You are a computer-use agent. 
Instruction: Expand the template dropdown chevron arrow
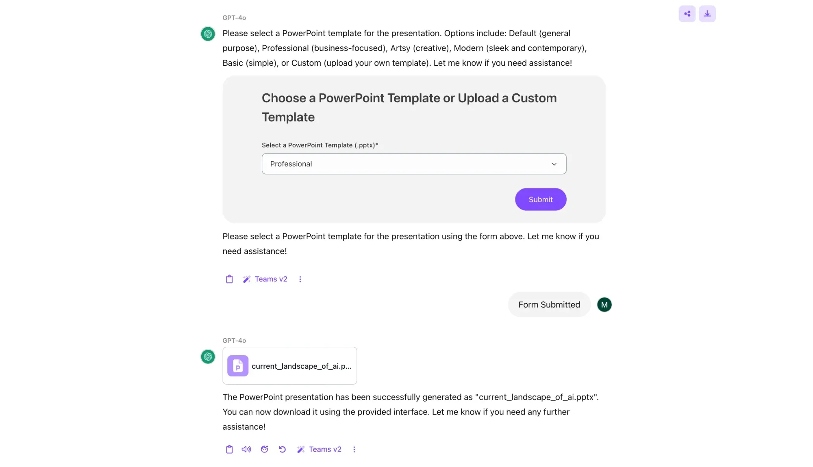tap(554, 164)
